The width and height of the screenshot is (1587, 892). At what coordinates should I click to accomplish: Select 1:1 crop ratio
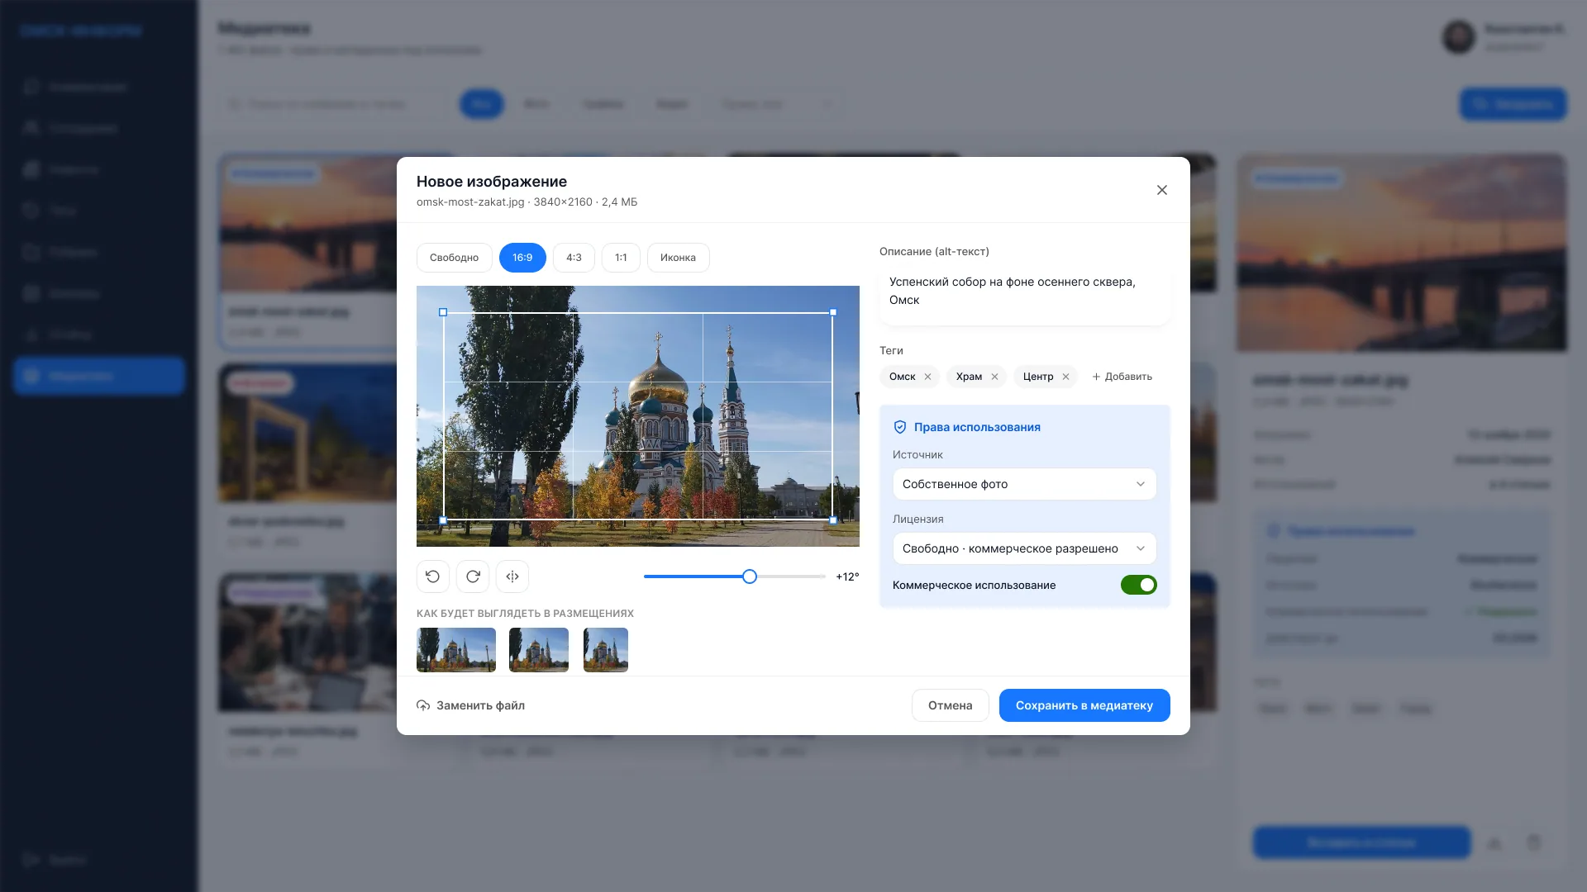(621, 258)
